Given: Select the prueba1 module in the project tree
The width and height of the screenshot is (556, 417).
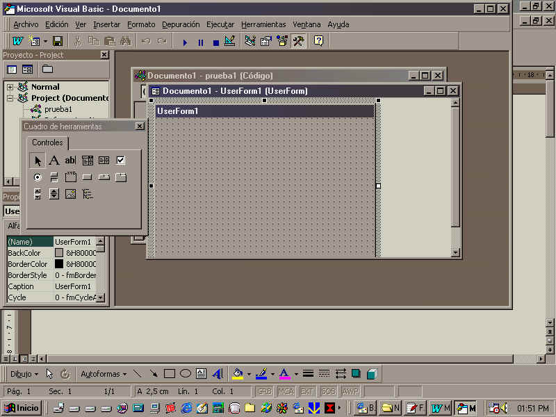Looking at the screenshot, I should 58,109.
